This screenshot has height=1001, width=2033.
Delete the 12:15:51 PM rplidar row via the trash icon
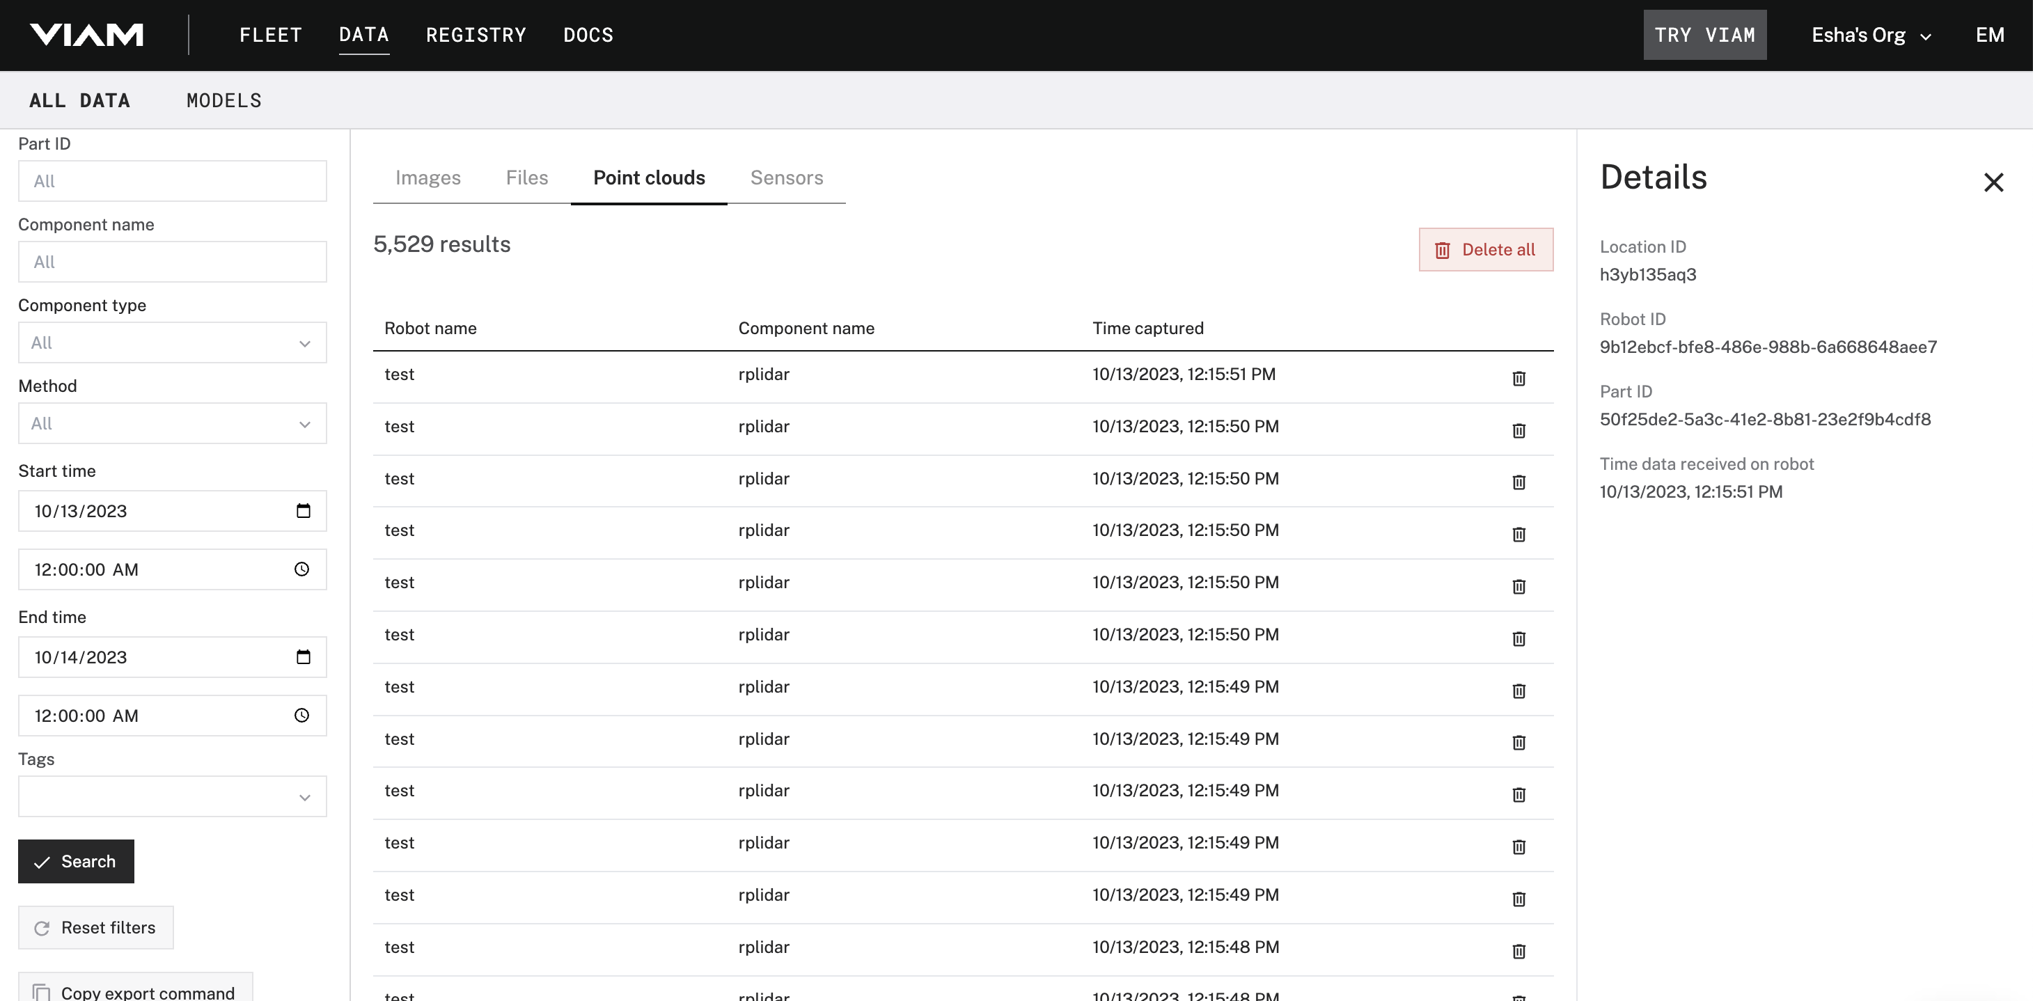pyautogui.click(x=1518, y=379)
